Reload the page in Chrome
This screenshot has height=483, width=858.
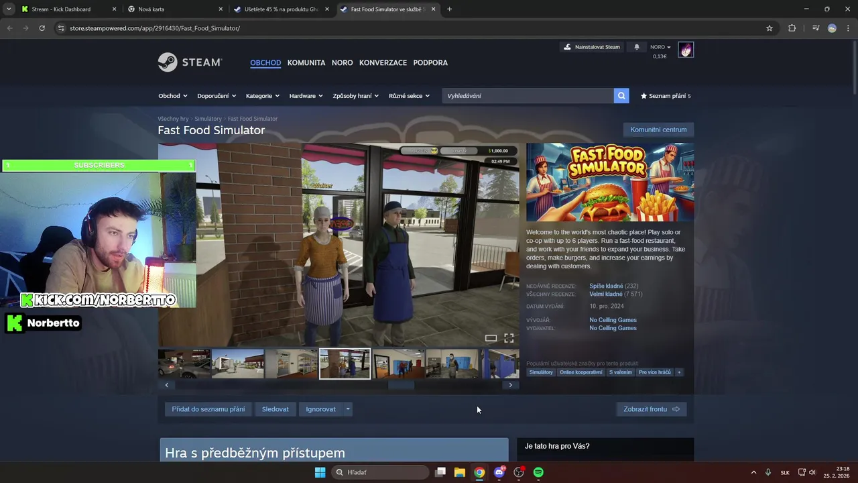pyautogui.click(x=42, y=28)
